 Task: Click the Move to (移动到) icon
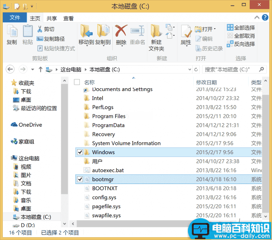coord(86,31)
